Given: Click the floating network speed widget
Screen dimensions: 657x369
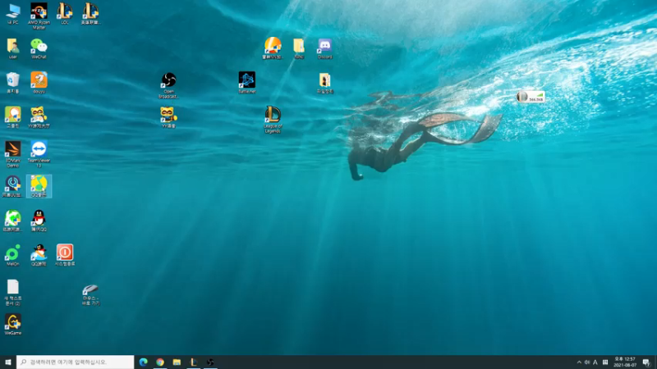Looking at the screenshot, I should click(531, 97).
